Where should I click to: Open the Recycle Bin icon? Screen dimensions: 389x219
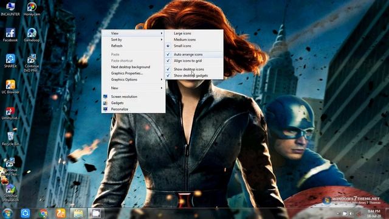click(x=10, y=139)
